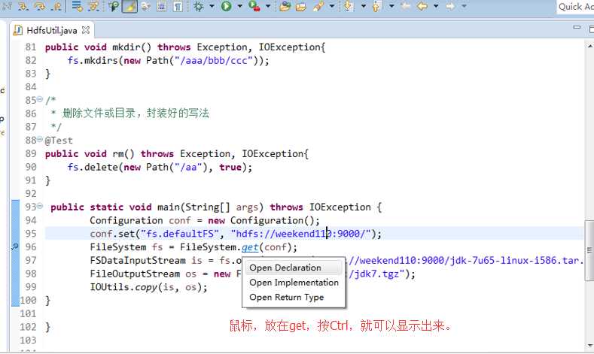Click the green Run button

226,6
